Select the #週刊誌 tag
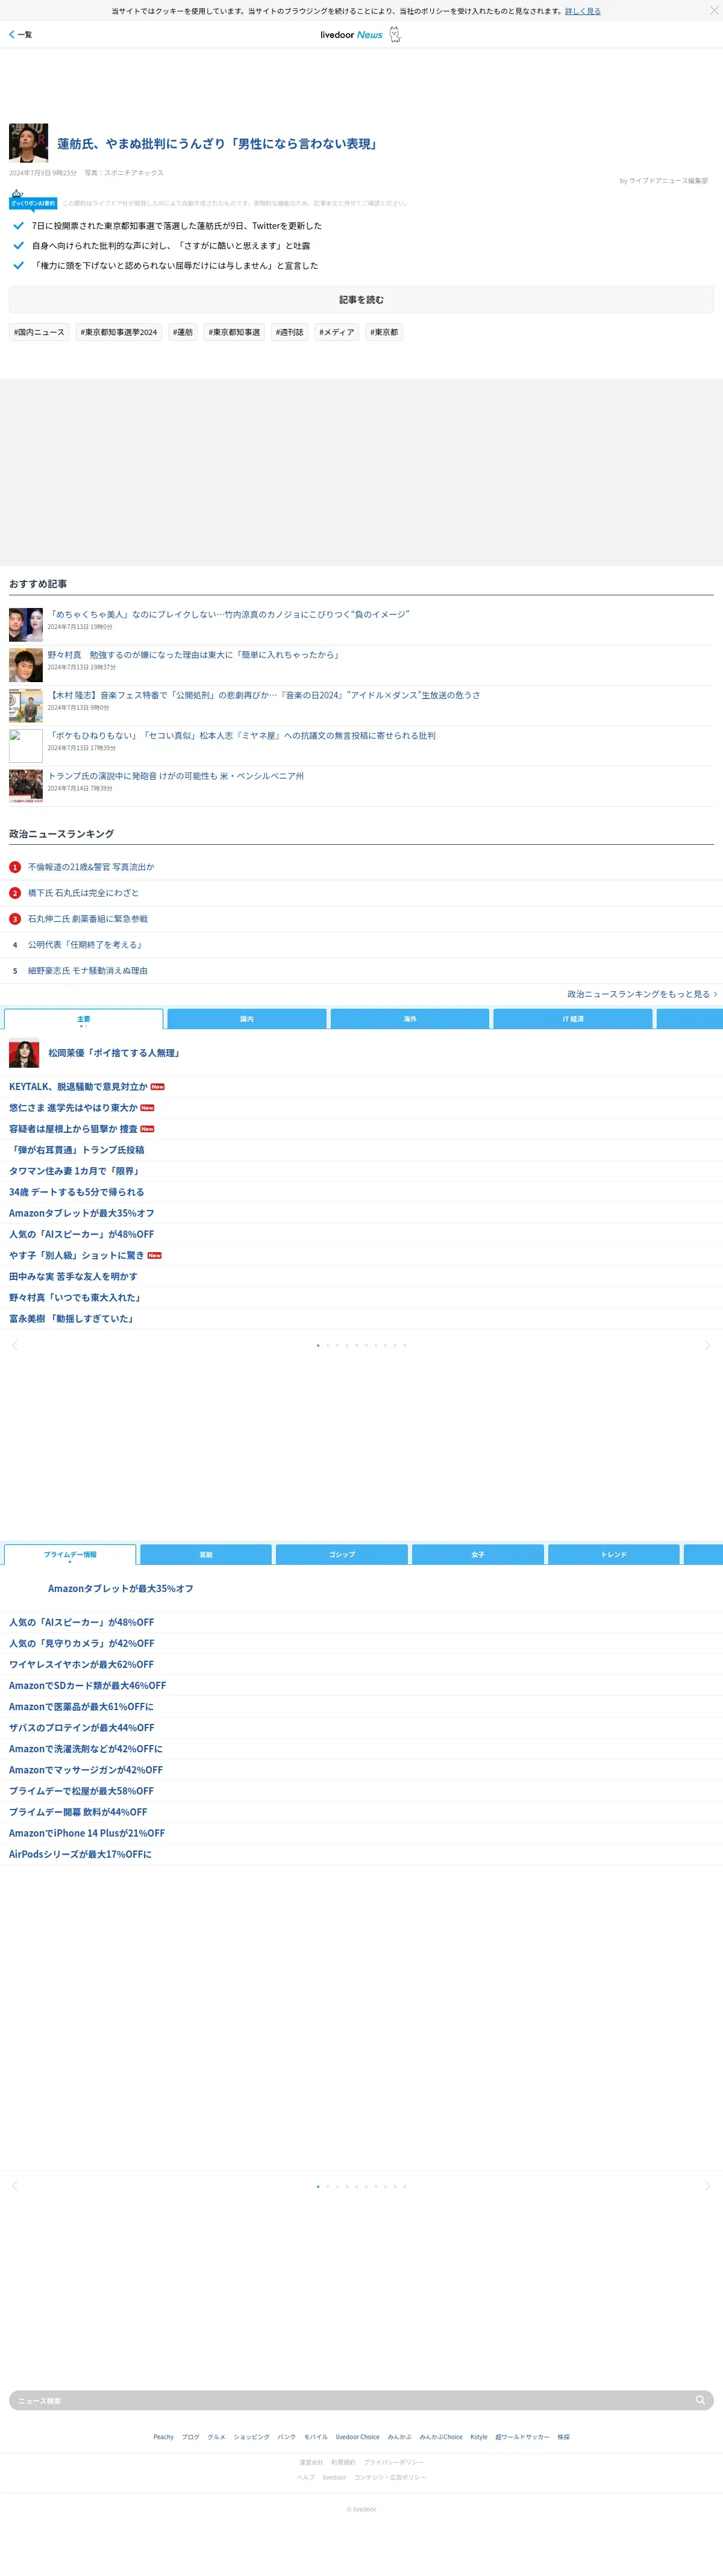The height and width of the screenshot is (2576, 723). click(289, 332)
